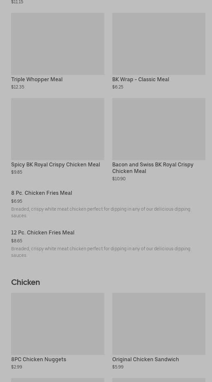Tap the Original Chicken Sandwich photo
Viewport: 212px width, 382px height.
pos(159,324)
